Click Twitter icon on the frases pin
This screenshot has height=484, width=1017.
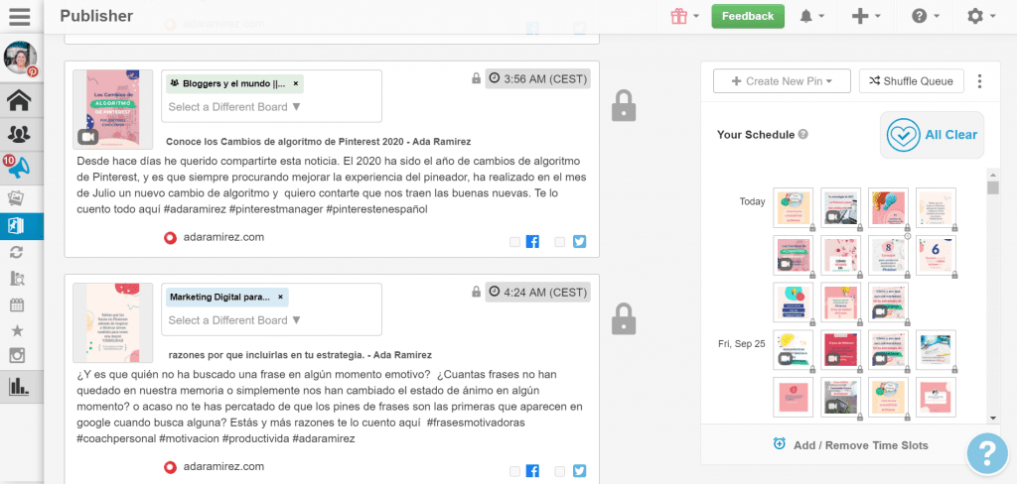pyautogui.click(x=579, y=472)
